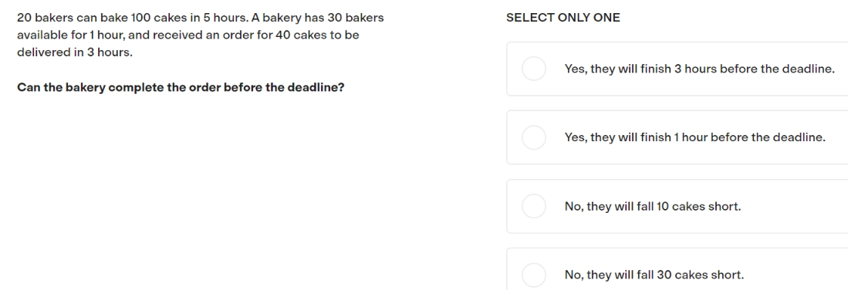Select radio for finishing 1 hour early
This screenshot has width=848, height=290.
click(x=534, y=137)
